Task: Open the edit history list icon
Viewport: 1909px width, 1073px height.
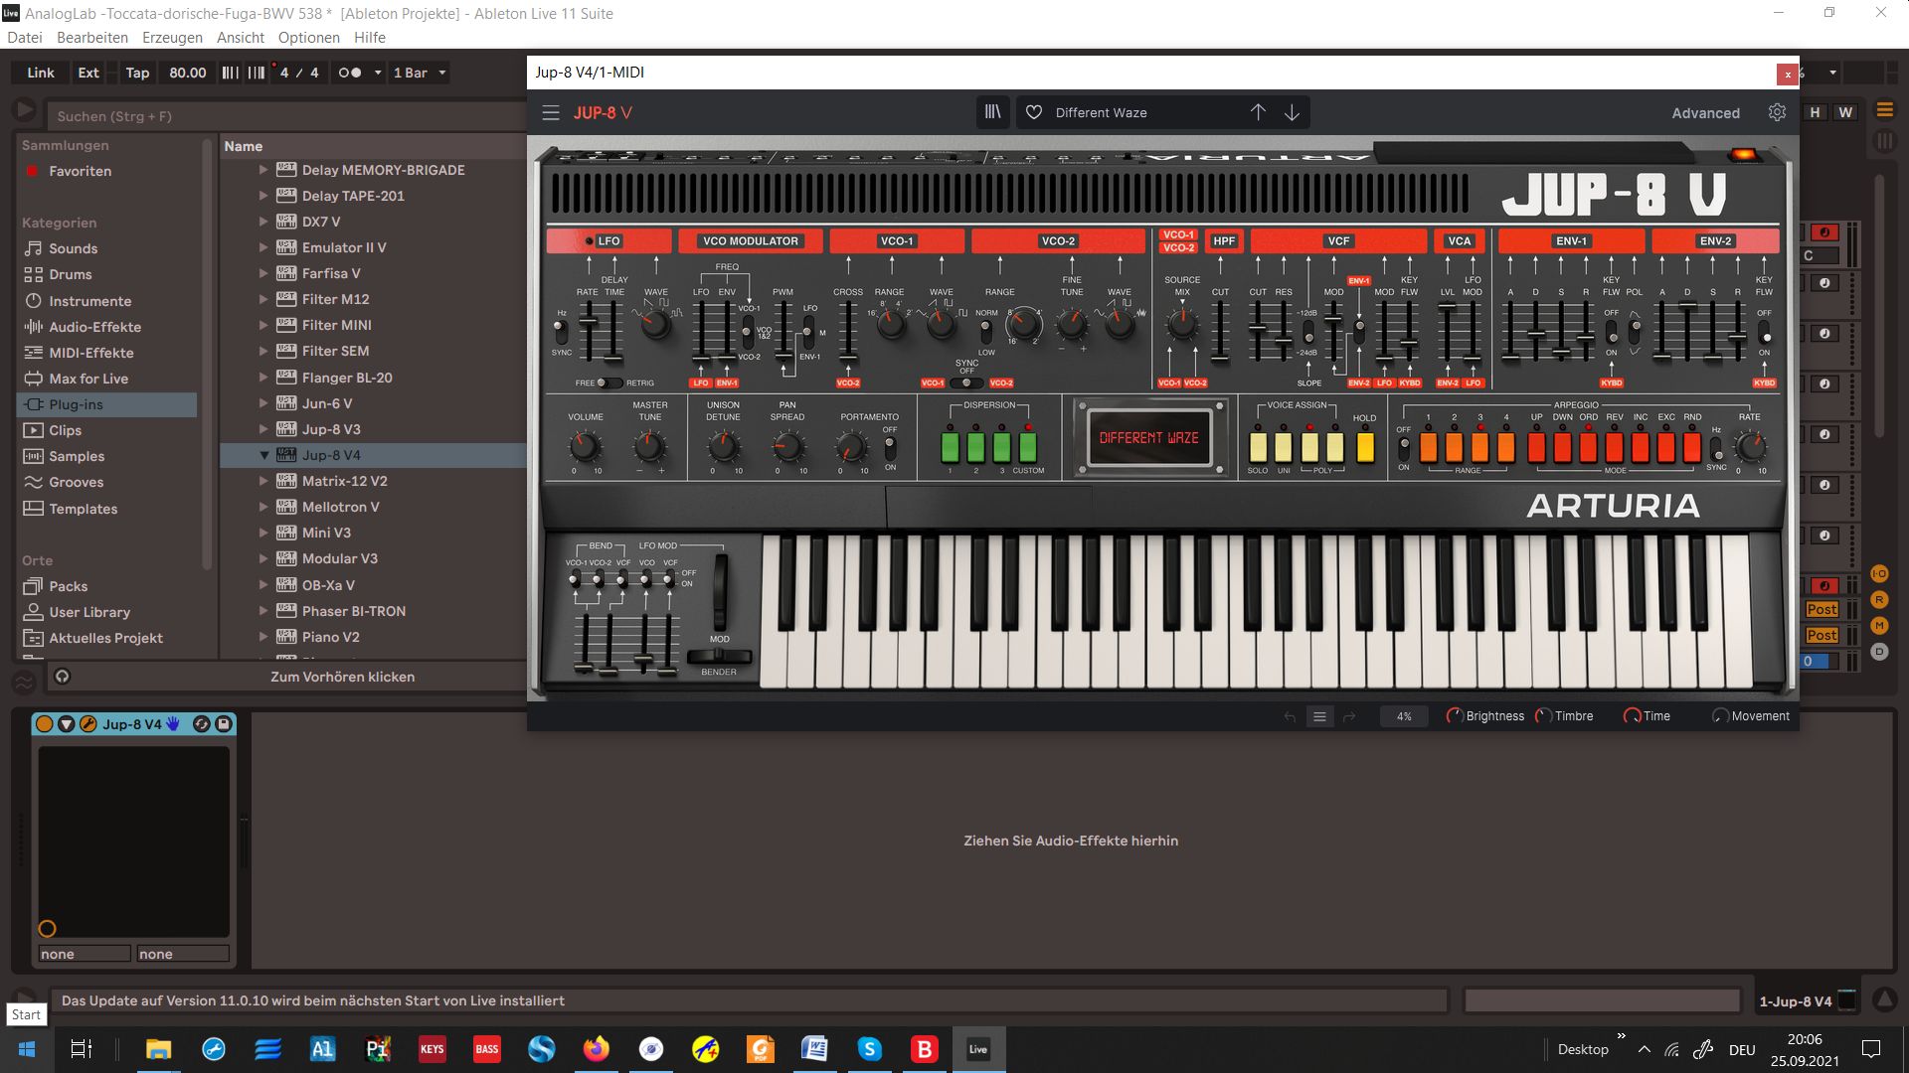Action: pos(1319,716)
